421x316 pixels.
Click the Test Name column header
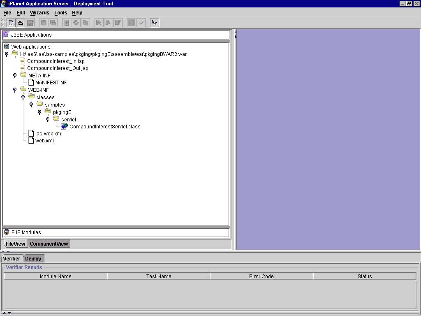(159, 276)
